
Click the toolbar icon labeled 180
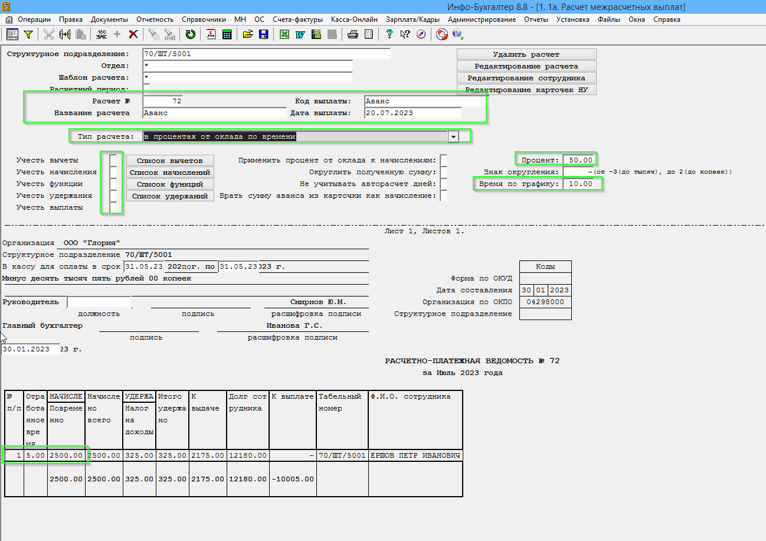[x=101, y=34]
